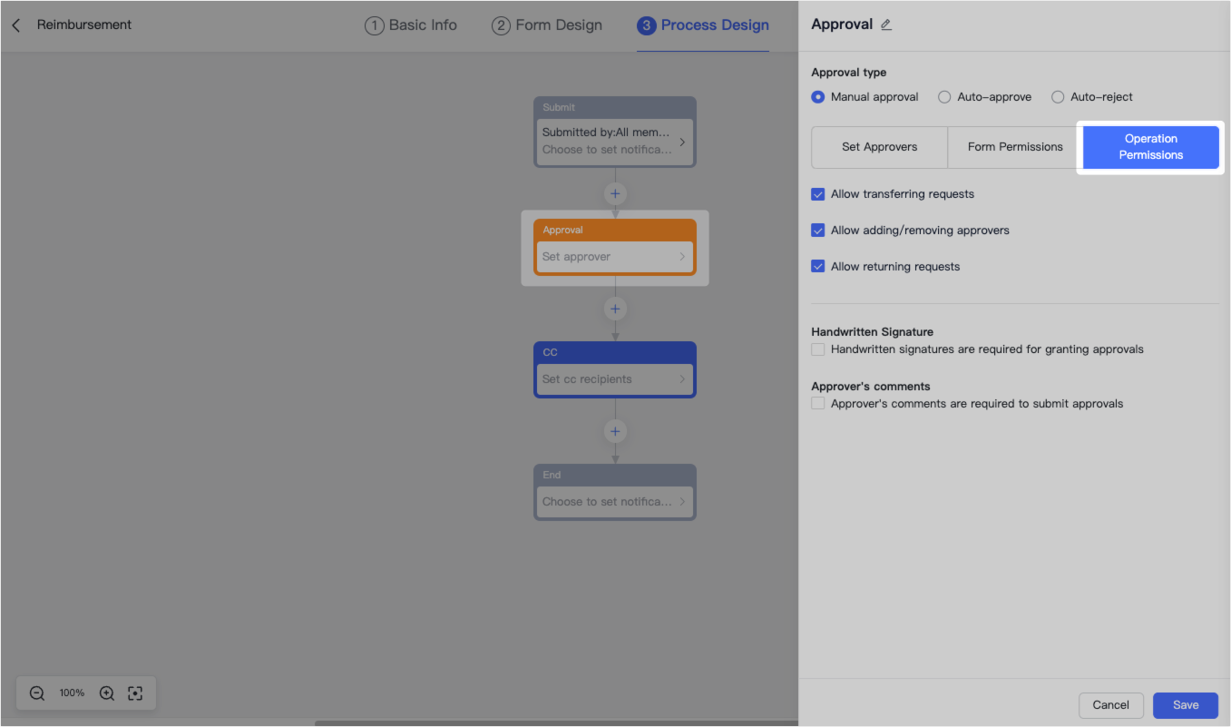Cancel the approval settings
The image size is (1231, 727).
click(x=1110, y=705)
